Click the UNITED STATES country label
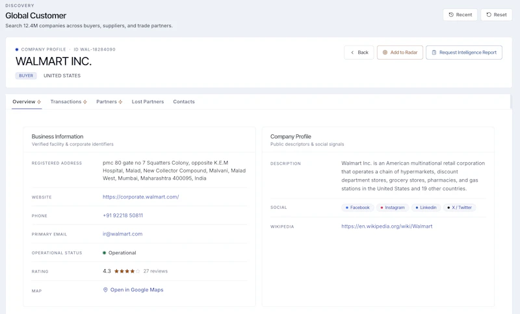 point(62,76)
